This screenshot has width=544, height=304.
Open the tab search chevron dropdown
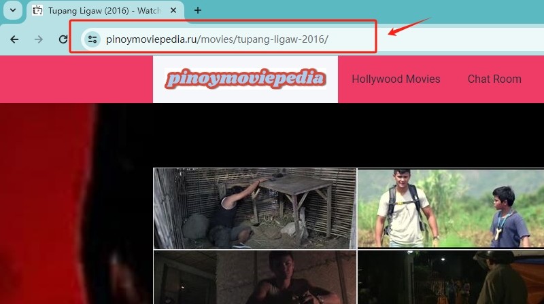(x=12, y=11)
